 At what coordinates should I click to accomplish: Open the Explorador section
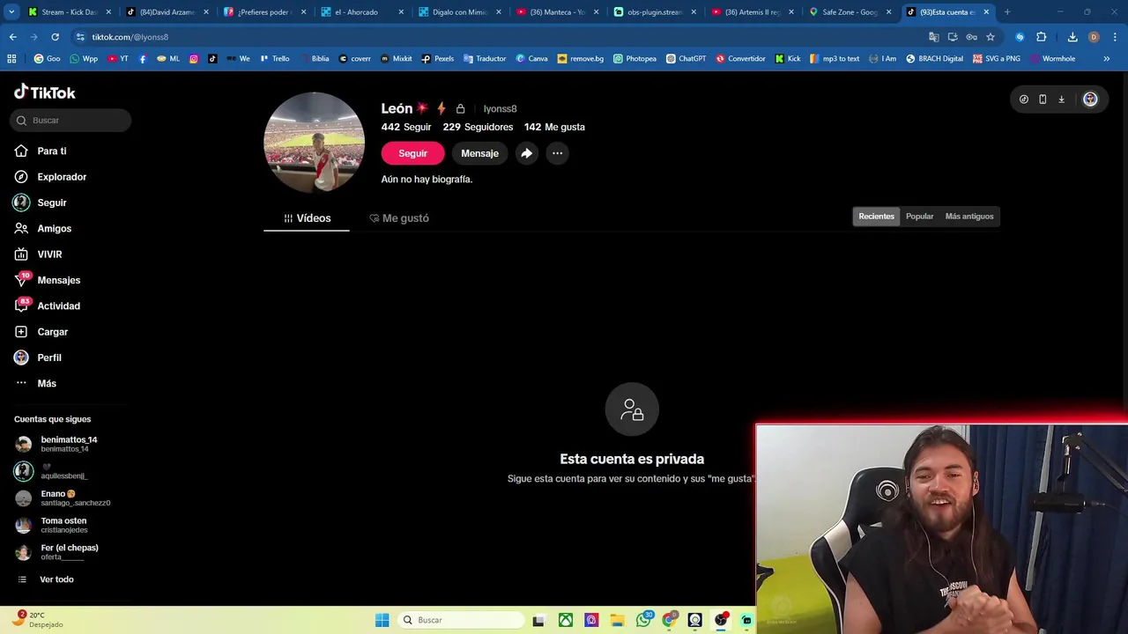click(x=50, y=177)
